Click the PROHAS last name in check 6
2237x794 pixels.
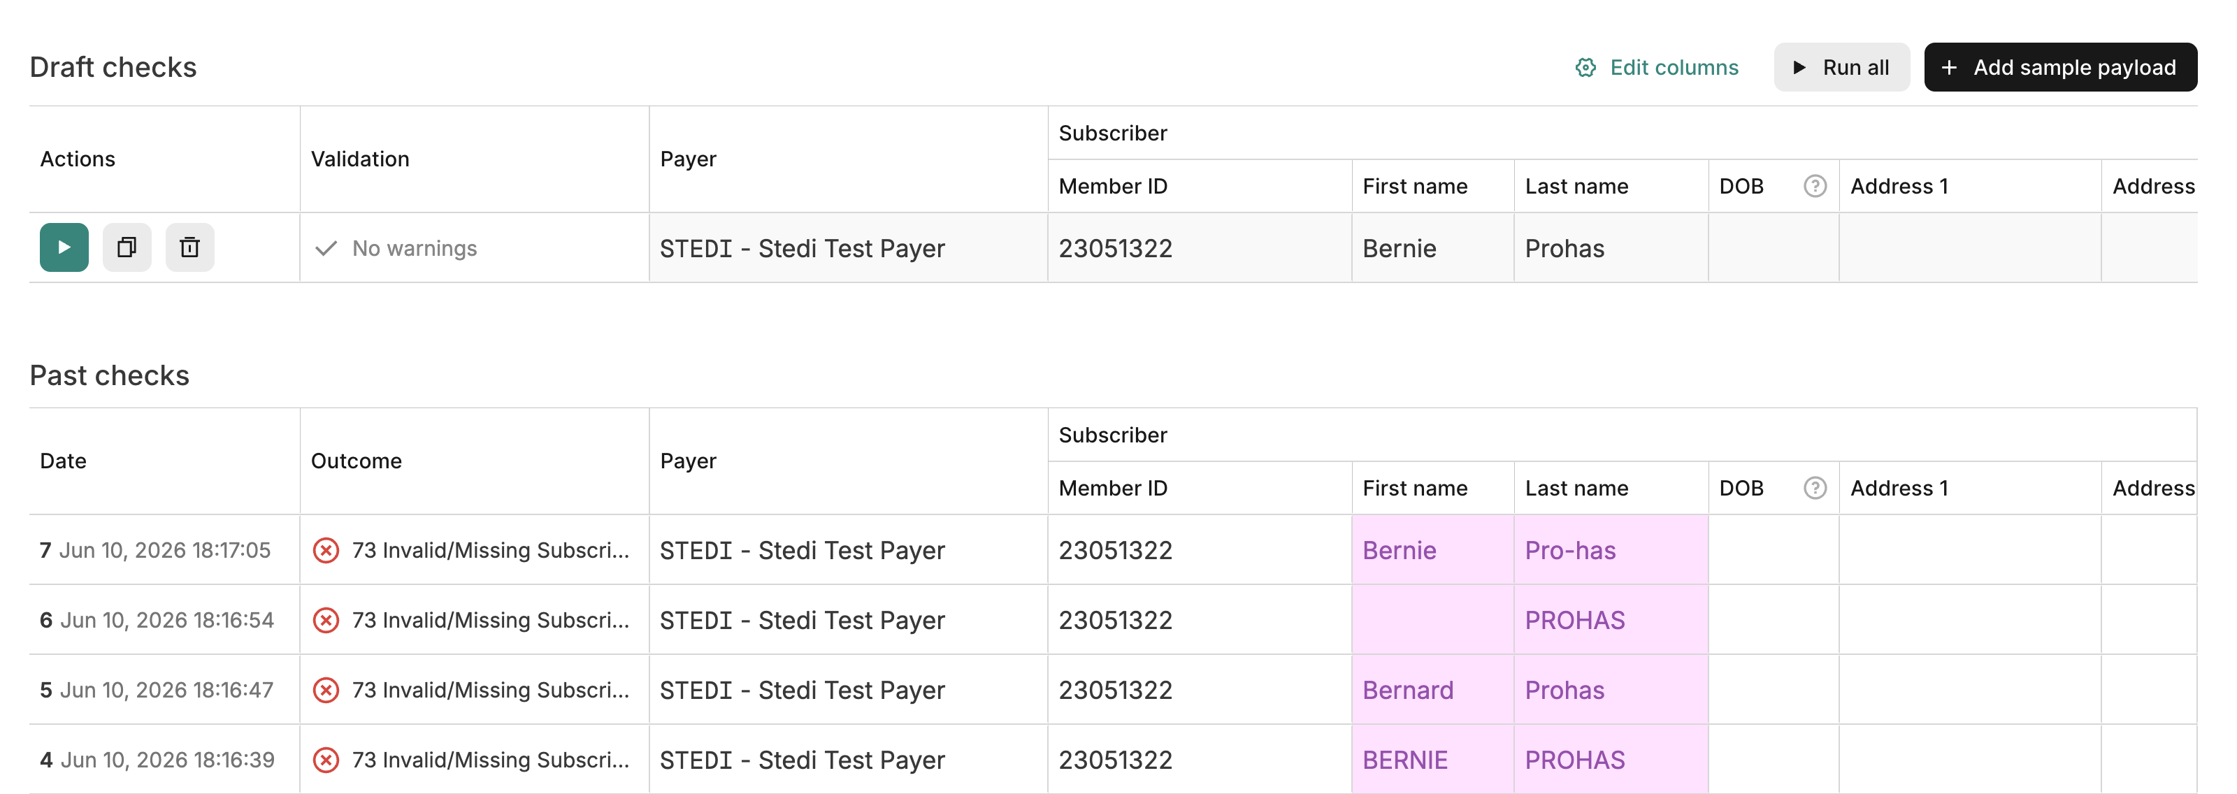pos(1612,620)
